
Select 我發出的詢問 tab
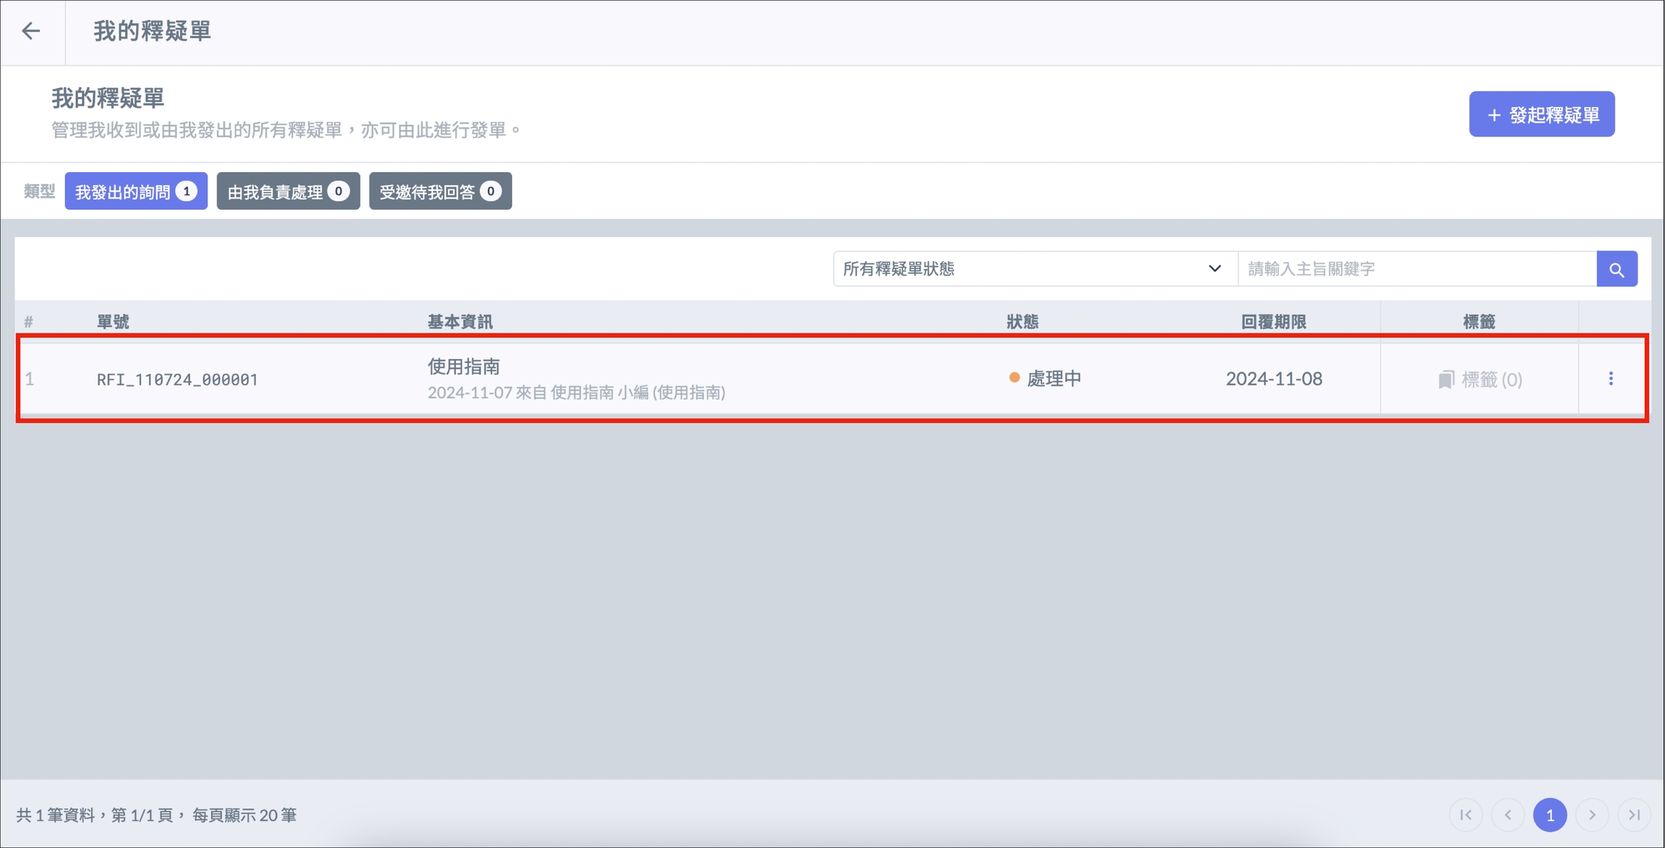136,192
